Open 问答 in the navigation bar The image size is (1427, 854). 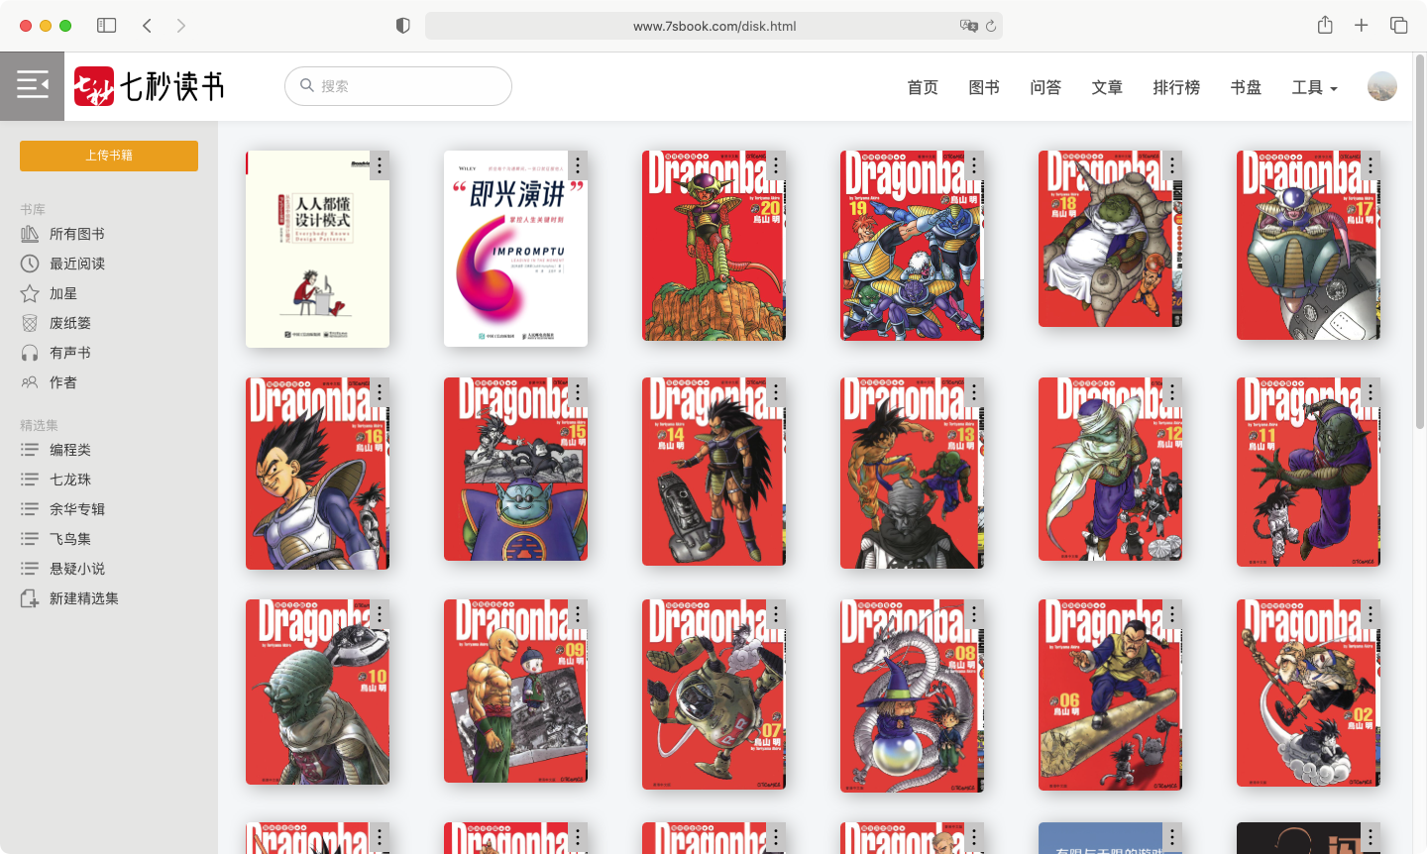point(1045,87)
